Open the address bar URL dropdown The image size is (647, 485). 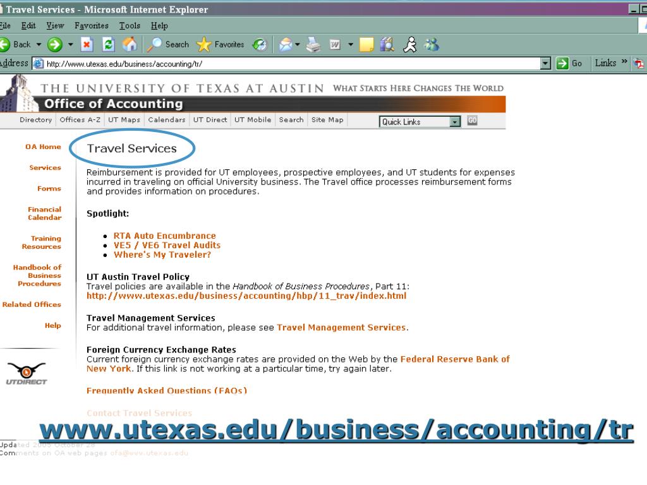pos(545,64)
